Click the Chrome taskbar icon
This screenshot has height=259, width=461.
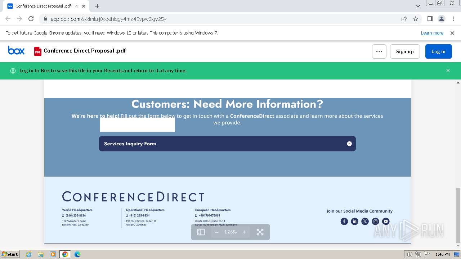[x=65, y=254]
